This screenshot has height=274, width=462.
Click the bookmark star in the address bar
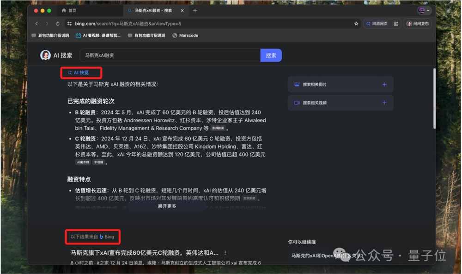(356, 23)
